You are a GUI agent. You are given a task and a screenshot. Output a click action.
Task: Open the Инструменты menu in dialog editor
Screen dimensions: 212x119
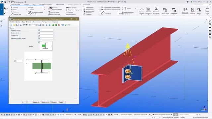pyautogui.click(x=46, y=22)
